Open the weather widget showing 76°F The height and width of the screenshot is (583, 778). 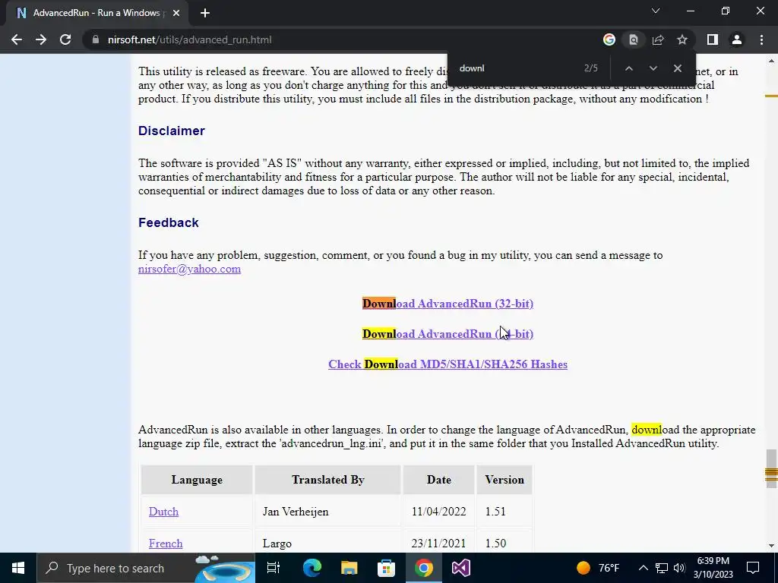[x=598, y=568]
